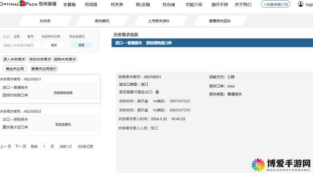Viewport: 313px width, 173px height.
Task: Click the OptimalPack logo
Action: click(x=28, y=3)
